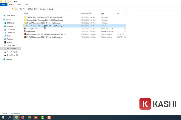Viewport: 181px width, 120px height.
Task: Click File Explorer on the taskbar
Action: (16, 117)
